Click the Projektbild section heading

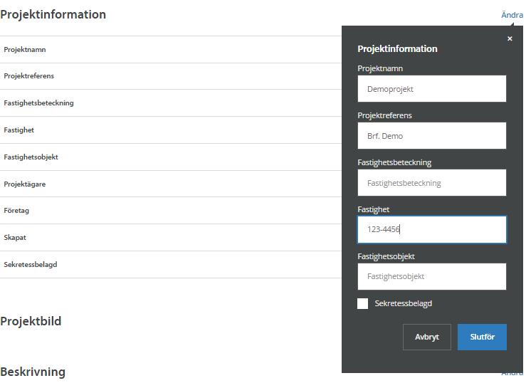click(31, 321)
